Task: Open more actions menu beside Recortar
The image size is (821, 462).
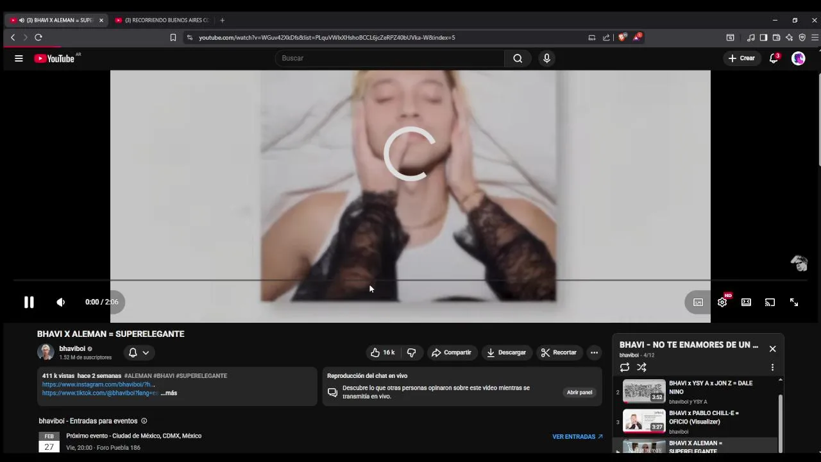Action: pyautogui.click(x=594, y=352)
